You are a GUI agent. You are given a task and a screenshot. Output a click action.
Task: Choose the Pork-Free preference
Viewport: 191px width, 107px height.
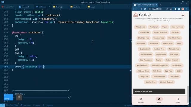[141, 43]
